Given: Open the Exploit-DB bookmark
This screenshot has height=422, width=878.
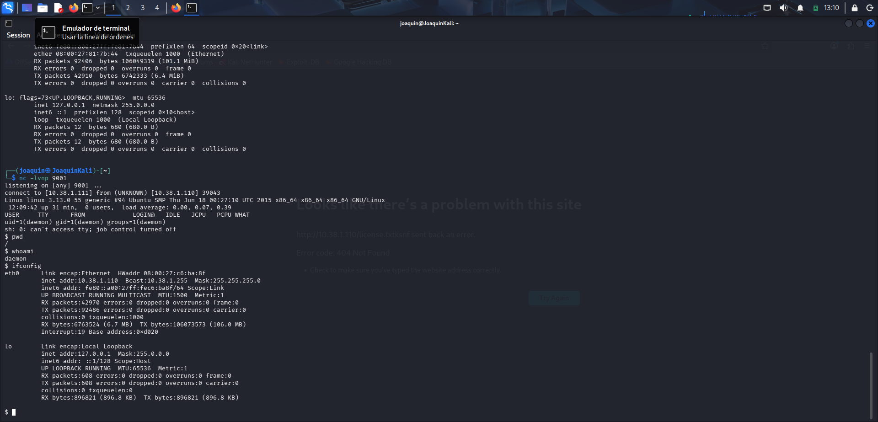Looking at the screenshot, I should point(302,62).
